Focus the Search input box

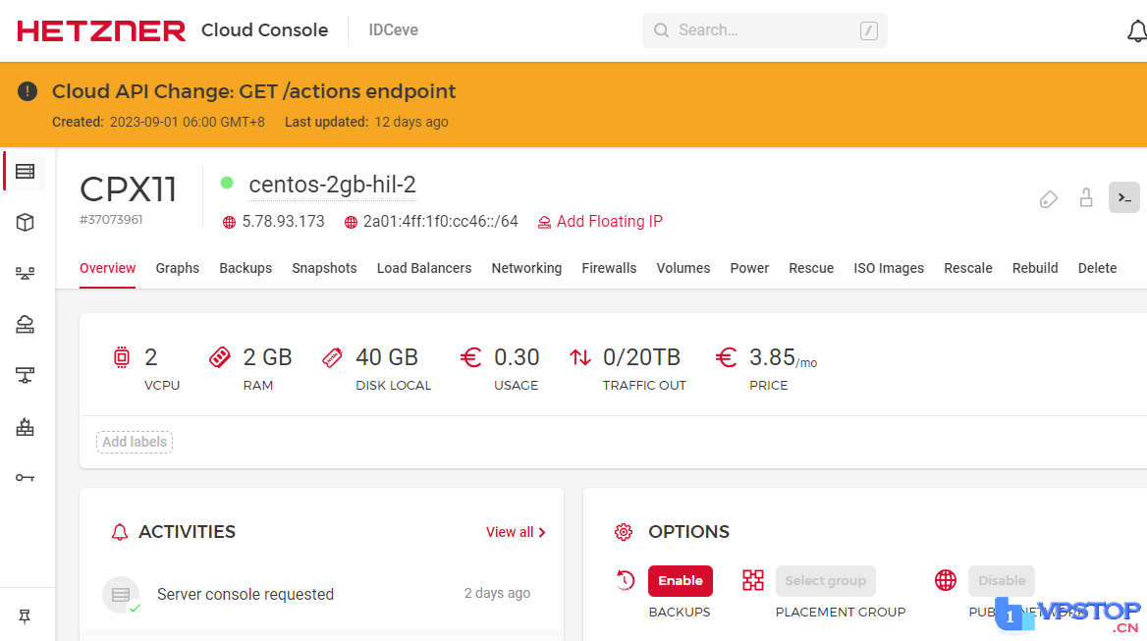(764, 30)
